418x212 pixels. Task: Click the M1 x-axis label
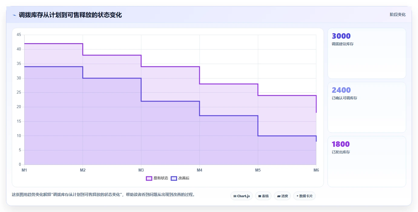click(x=24, y=170)
